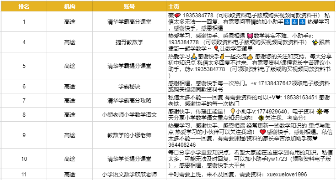
Task: Select account cell 学霸秘诀
Action: point(129,86)
